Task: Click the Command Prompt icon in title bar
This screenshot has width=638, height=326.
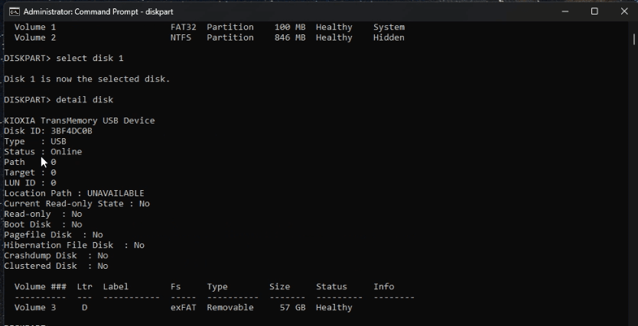Action: tap(14, 11)
